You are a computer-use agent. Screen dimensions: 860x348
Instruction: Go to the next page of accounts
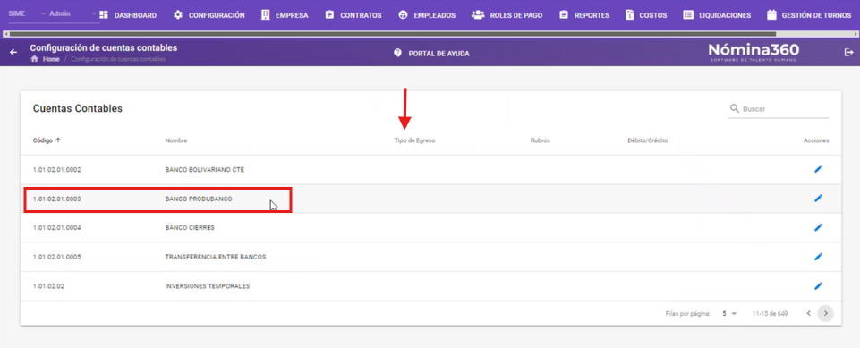pyautogui.click(x=825, y=313)
